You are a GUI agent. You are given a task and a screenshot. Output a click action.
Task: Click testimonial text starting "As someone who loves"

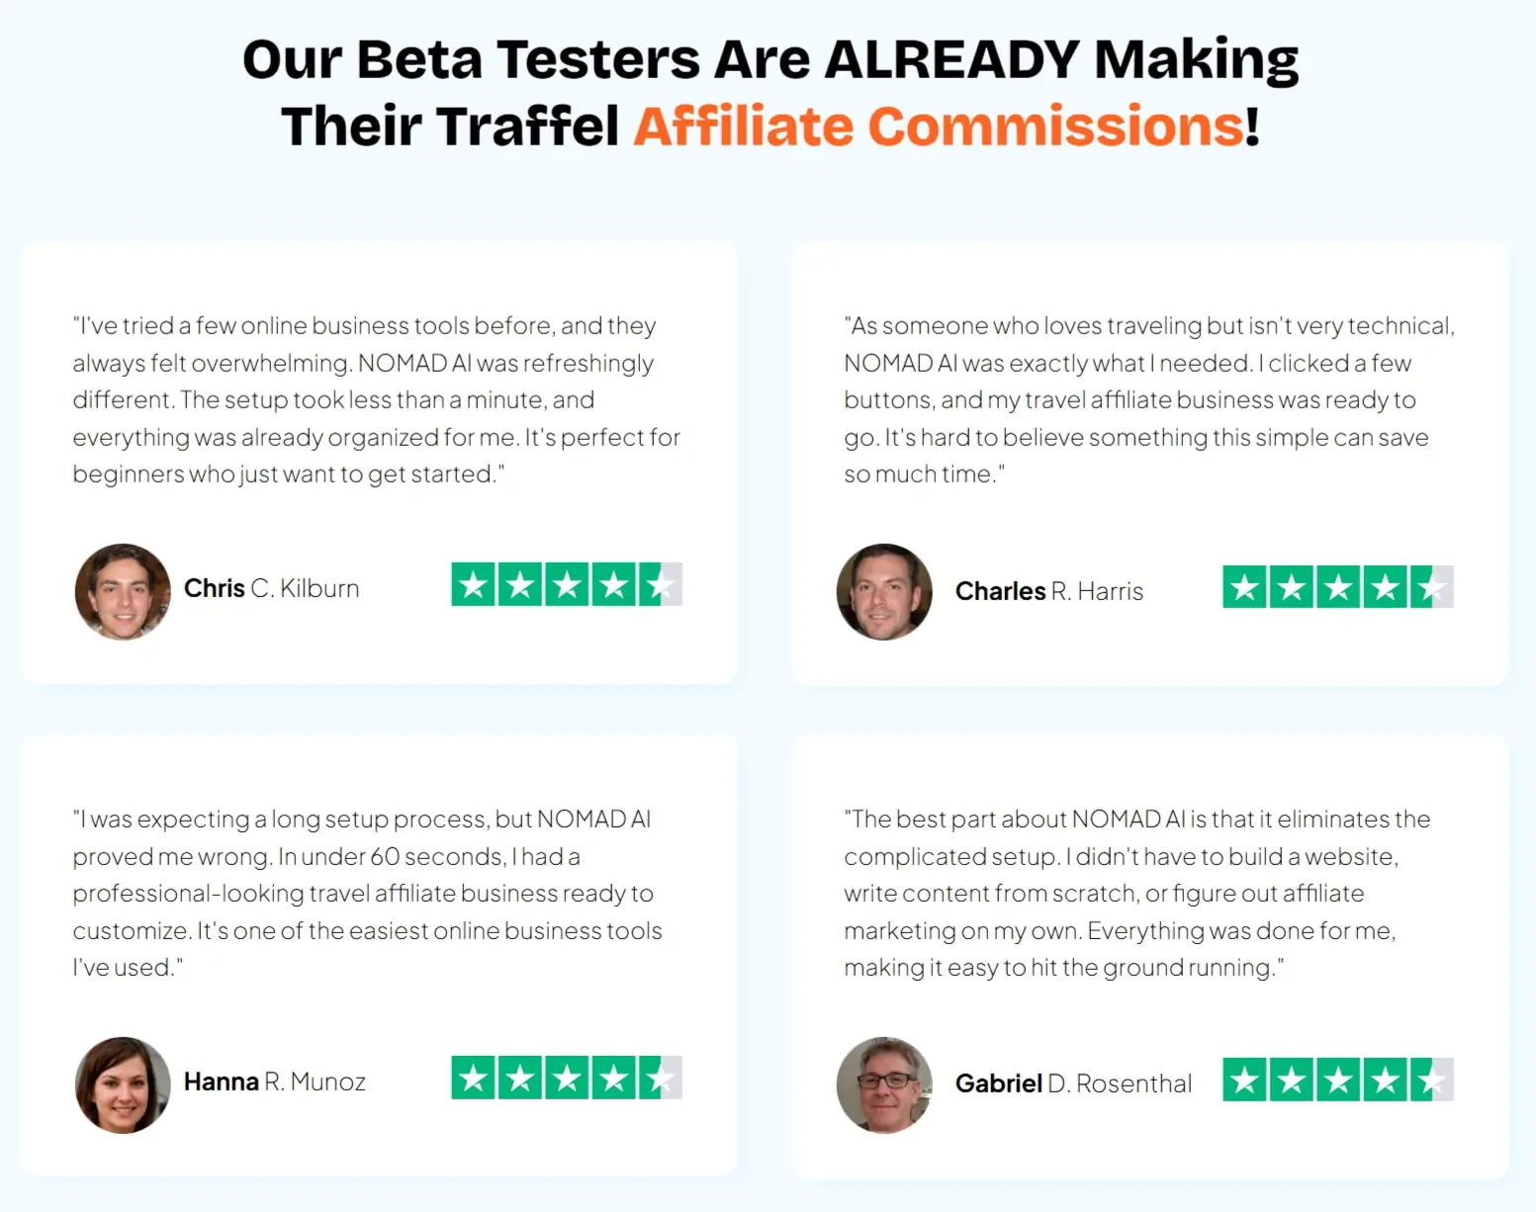pyautogui.click(x=1149, y=399)
